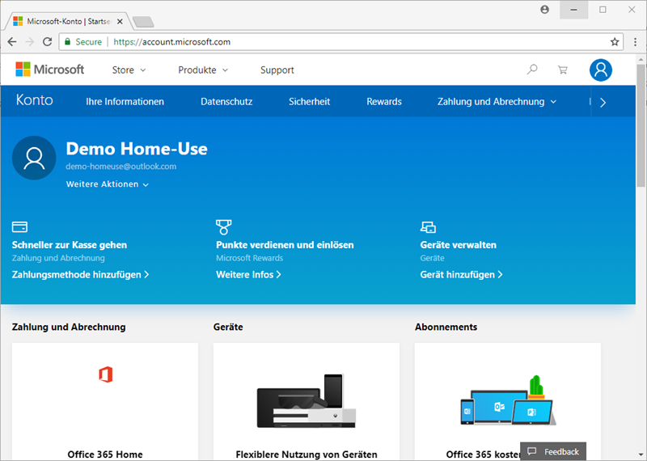
Task: Go to Datenschutz tab
Action: [x=226, y=102]
